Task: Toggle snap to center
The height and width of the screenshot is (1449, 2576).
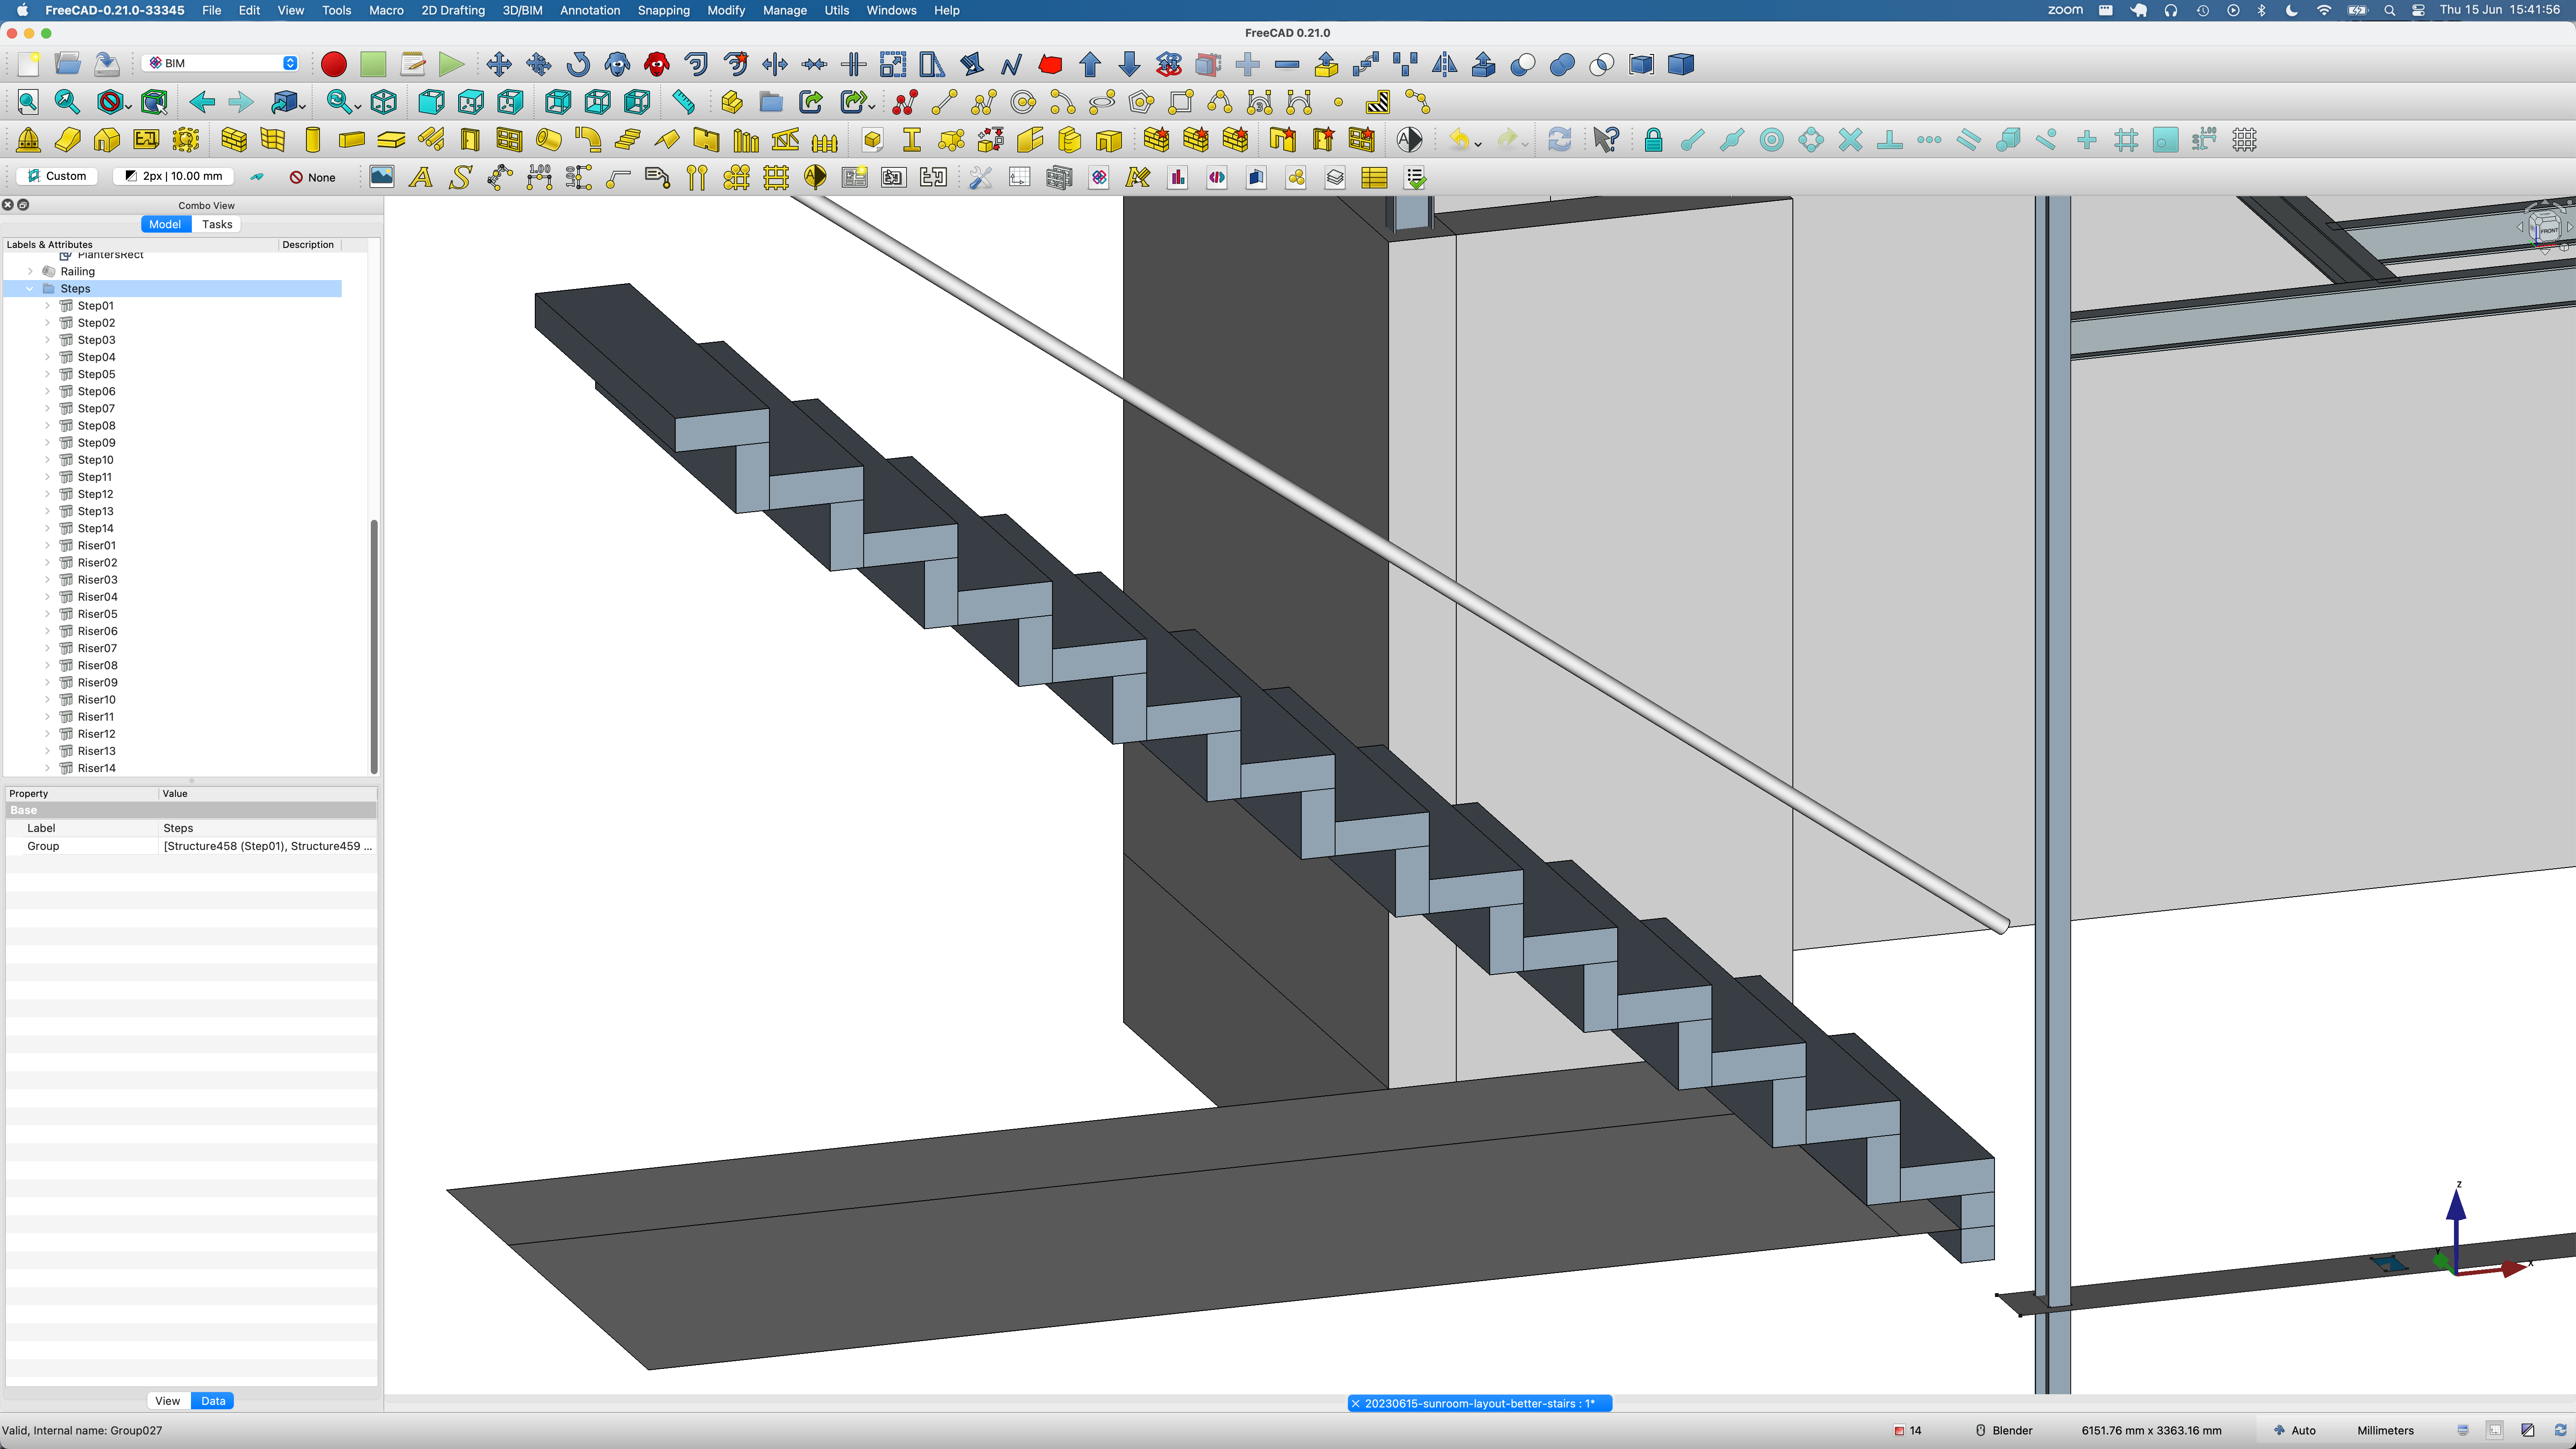Action: click(1771, 140)
